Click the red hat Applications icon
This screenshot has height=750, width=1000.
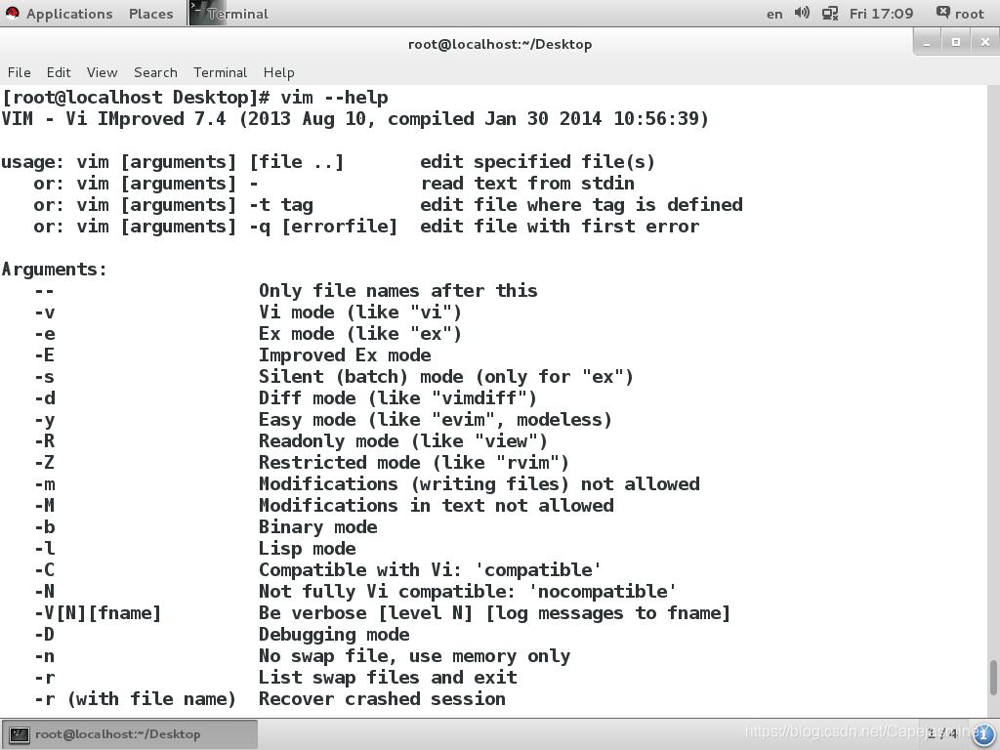click(12, 14)
